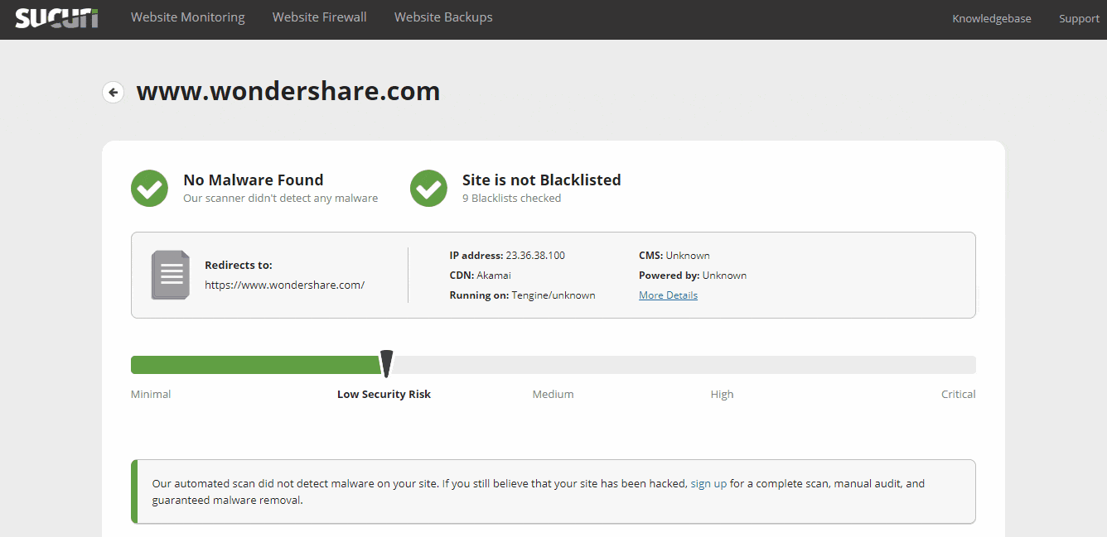This screenshot has height=537, width=1107.
Task: Click the No Malware Found heading
Action: (254, 180)
